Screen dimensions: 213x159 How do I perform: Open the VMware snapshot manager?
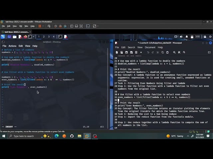pyautogui.click(x=65, y=26)
